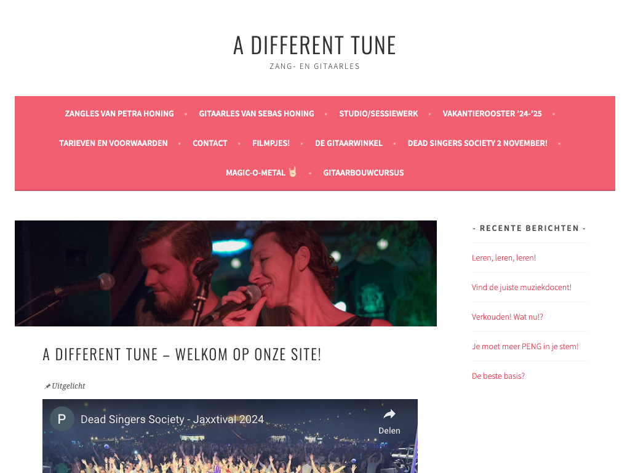The height and width of the screenshot is (473, 630).
Task: Open Vakantierooster '24-'25 menu link
Action: pyautogui.click(x=492, y=113)
